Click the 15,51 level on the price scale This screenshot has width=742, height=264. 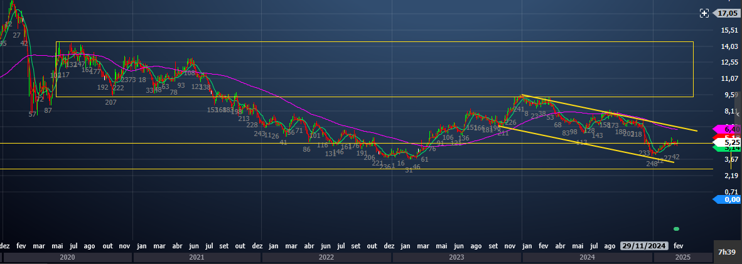[729, 30]
